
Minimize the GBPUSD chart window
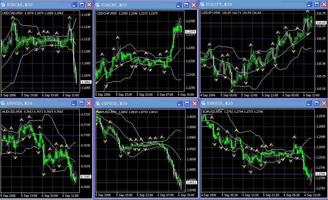point(180,103)
